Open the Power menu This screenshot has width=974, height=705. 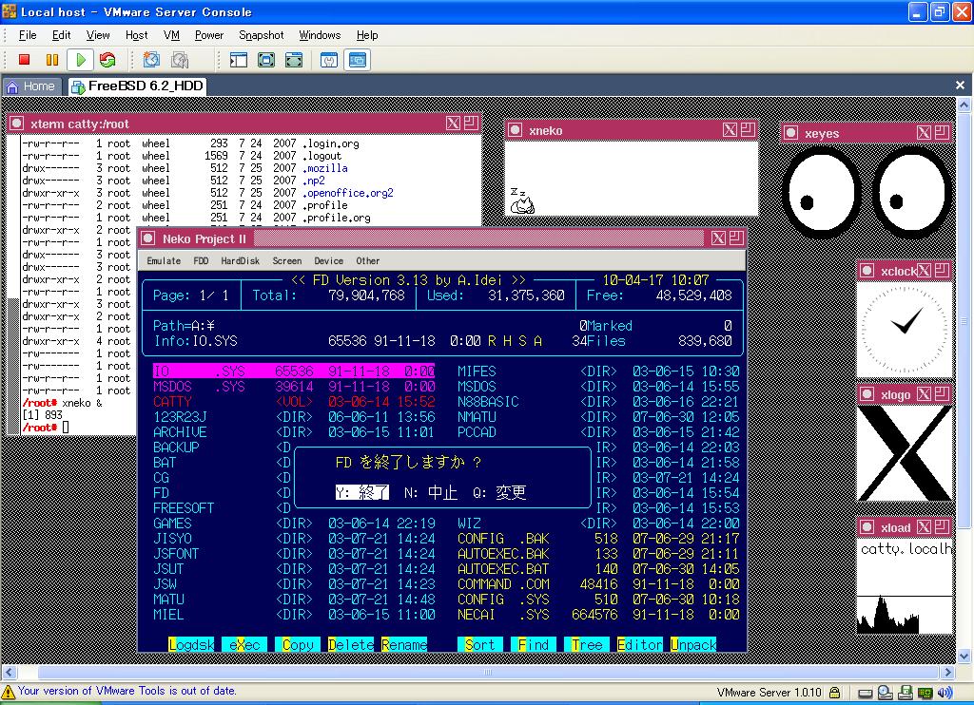208,35
